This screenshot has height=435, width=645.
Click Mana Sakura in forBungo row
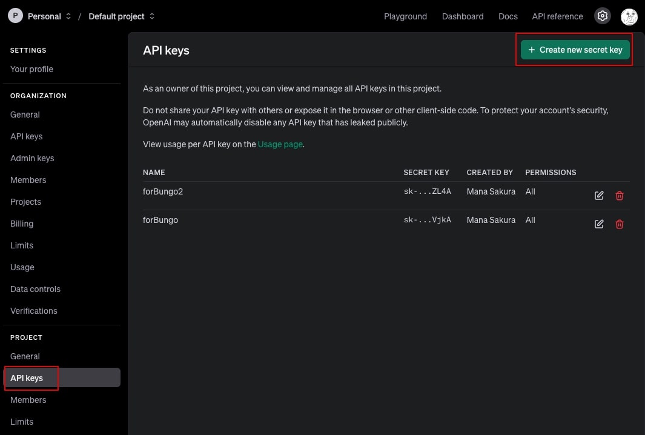[x=491, y=220]
